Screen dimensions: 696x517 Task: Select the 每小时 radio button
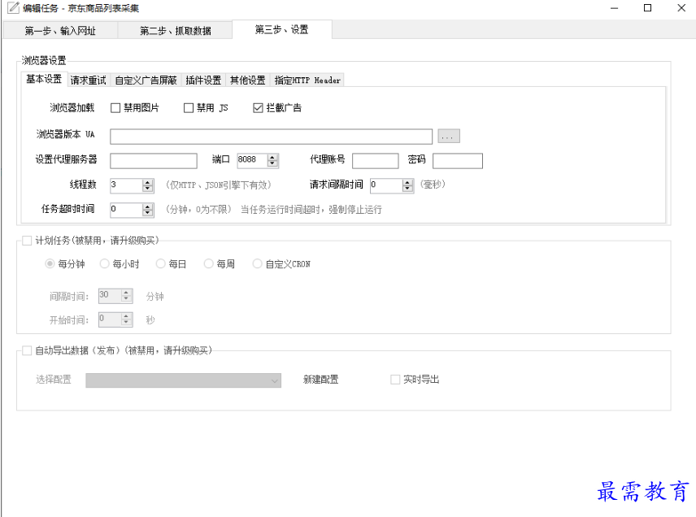pos(104,264)
